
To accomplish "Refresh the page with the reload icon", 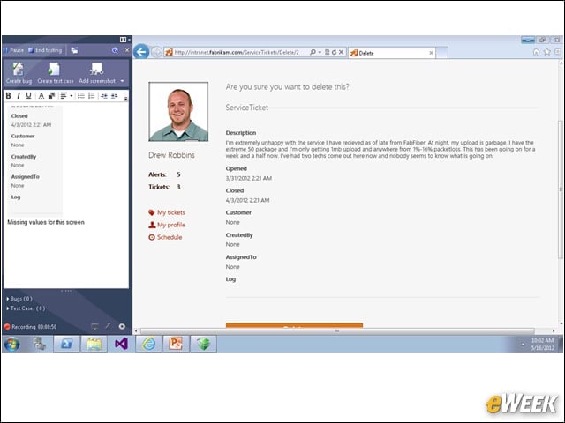I will 334,53.
